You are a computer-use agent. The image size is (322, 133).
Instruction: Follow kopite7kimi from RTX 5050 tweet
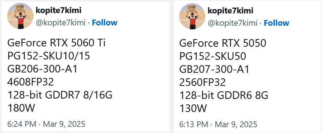(x=277, y=23)
